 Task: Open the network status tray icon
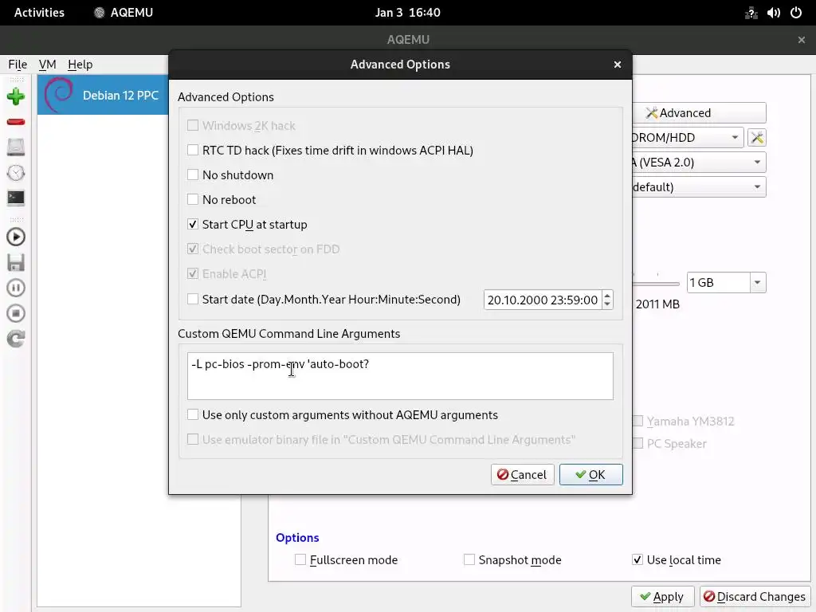click(x=751, y=13)
